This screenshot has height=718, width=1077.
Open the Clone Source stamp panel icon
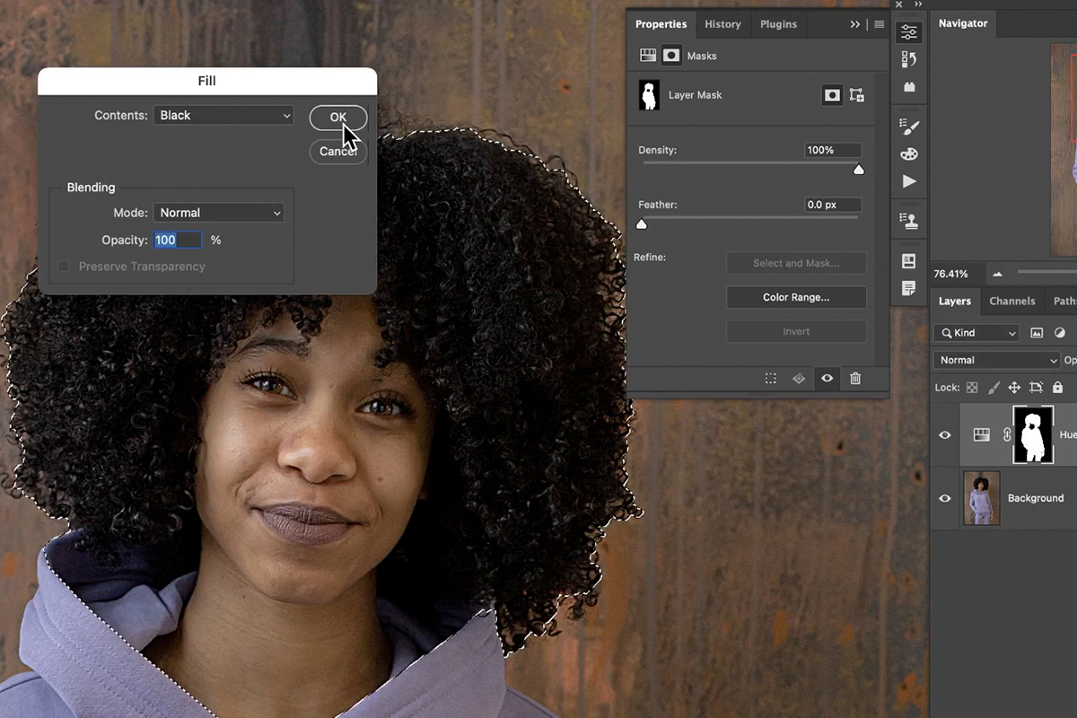pos(909,221)
